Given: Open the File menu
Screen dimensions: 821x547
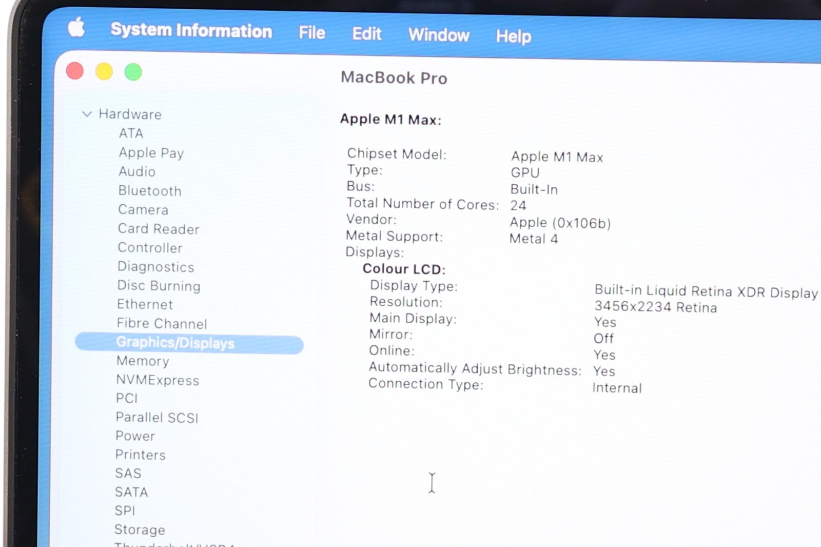Looking at the screenshot, I should (x=312, y=33).
